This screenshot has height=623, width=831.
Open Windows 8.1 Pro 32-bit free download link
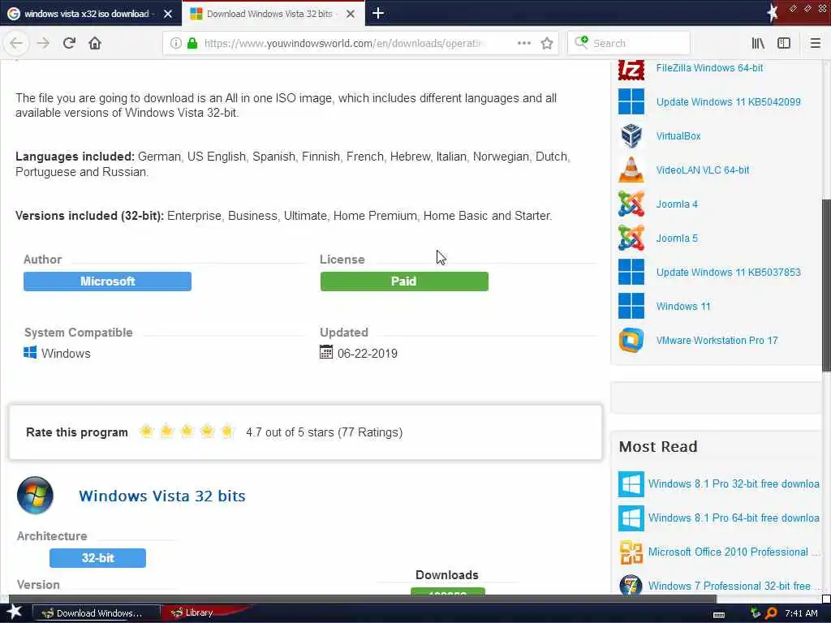point(734,483)
